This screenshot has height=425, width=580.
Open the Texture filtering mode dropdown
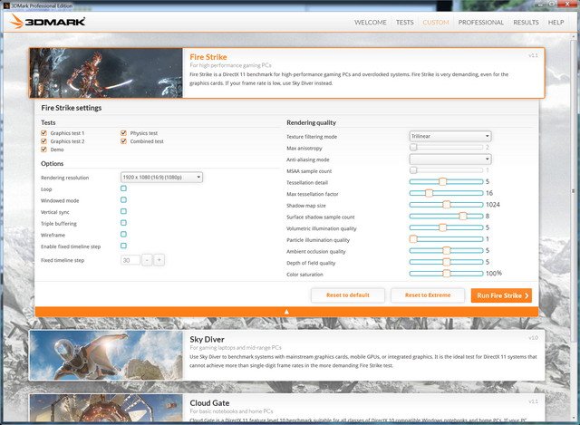point(450,136)
